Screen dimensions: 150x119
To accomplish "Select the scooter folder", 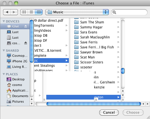I will [97, 67].
